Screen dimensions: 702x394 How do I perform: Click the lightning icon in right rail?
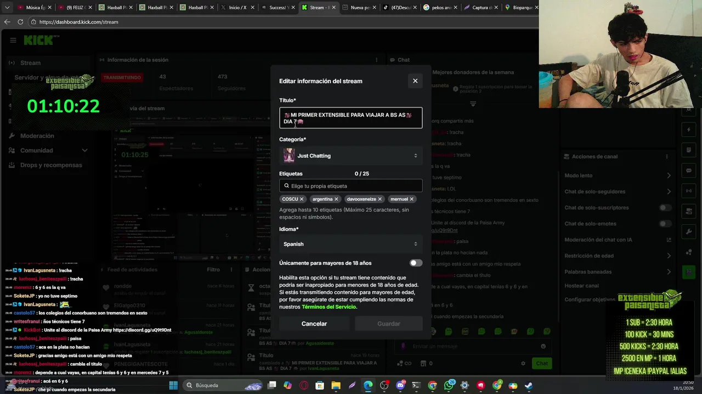(689, 130)
